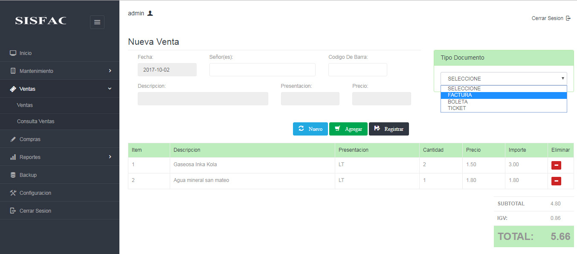The image size is (577, 254).
Task: Click the Codigo De Barra input field
Action: pyautogui.click(x=357, y=69)
